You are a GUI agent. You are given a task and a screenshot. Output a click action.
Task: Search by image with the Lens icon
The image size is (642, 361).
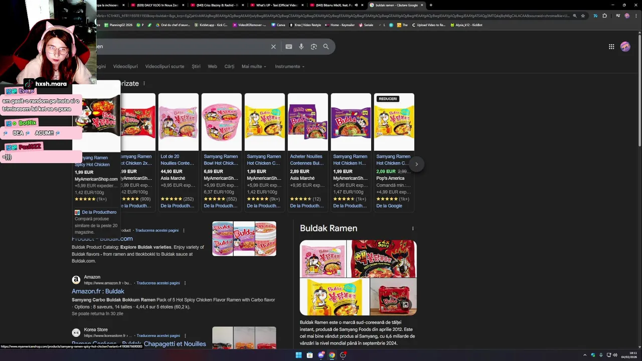click(313, 47)
